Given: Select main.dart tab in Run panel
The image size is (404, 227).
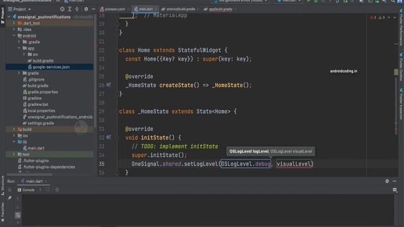Looking at the screenshot, I should (34, 181).
